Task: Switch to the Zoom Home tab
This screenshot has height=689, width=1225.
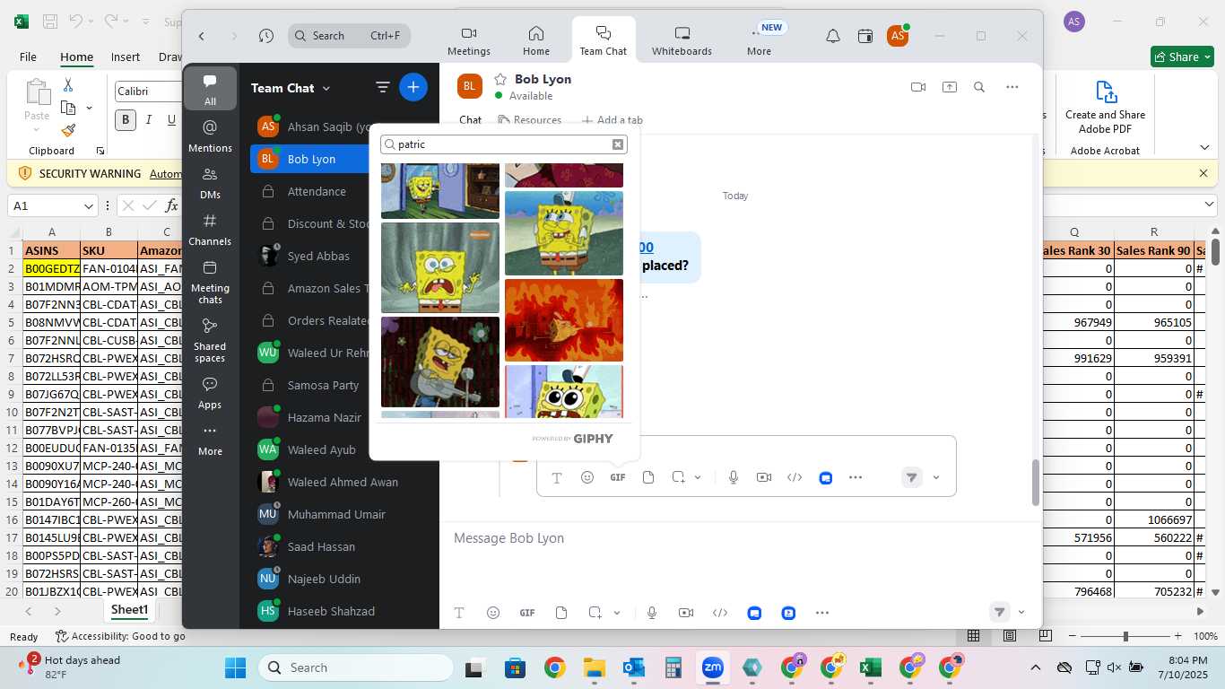Action: click(536, 40)
